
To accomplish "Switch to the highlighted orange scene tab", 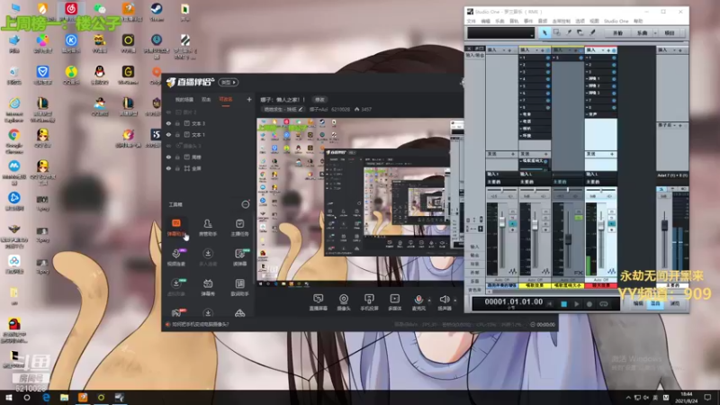I will pyautogui.click(x=225, y=99).
